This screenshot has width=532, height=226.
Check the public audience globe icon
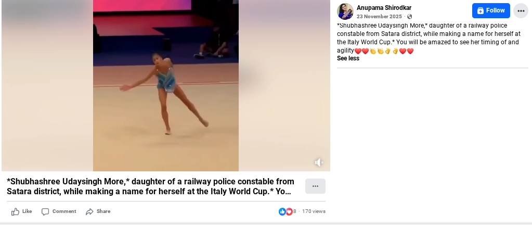coord(409,17)
